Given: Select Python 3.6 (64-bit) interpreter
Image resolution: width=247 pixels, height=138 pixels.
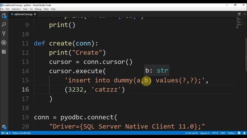Looking at the screenshot, I should click(x=22, y=133).
